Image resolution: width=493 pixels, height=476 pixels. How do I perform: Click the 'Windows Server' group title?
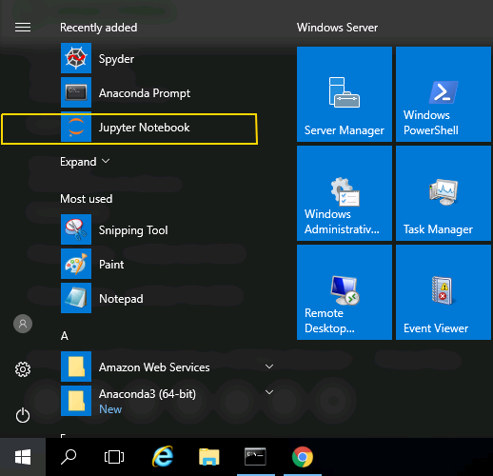[x=337, y=28]
